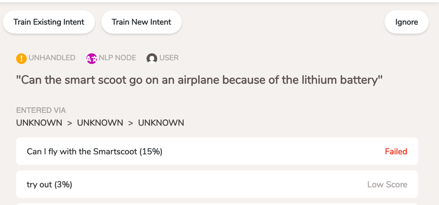This screenshot has height=205, width=439.
Task: Click the magenta NLP node icon
Action: point(91,58)
